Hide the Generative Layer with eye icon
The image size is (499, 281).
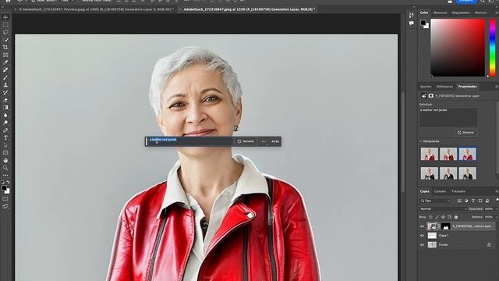[423, 226]
